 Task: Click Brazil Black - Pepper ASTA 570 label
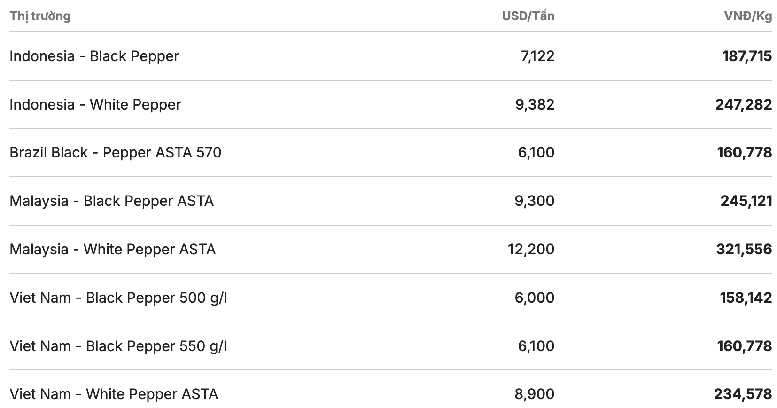click(x=115, y=153)
